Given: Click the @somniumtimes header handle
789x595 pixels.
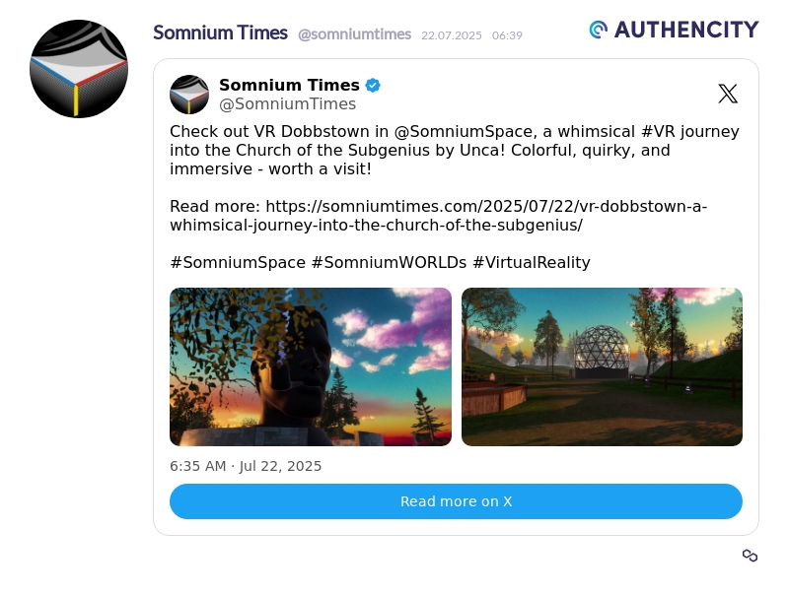Looking at the screenshot, I should [354, 34].
